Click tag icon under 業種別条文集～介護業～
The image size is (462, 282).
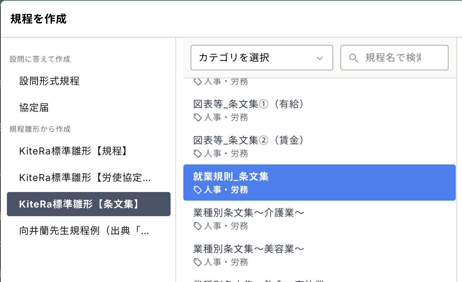click(198, 226)
